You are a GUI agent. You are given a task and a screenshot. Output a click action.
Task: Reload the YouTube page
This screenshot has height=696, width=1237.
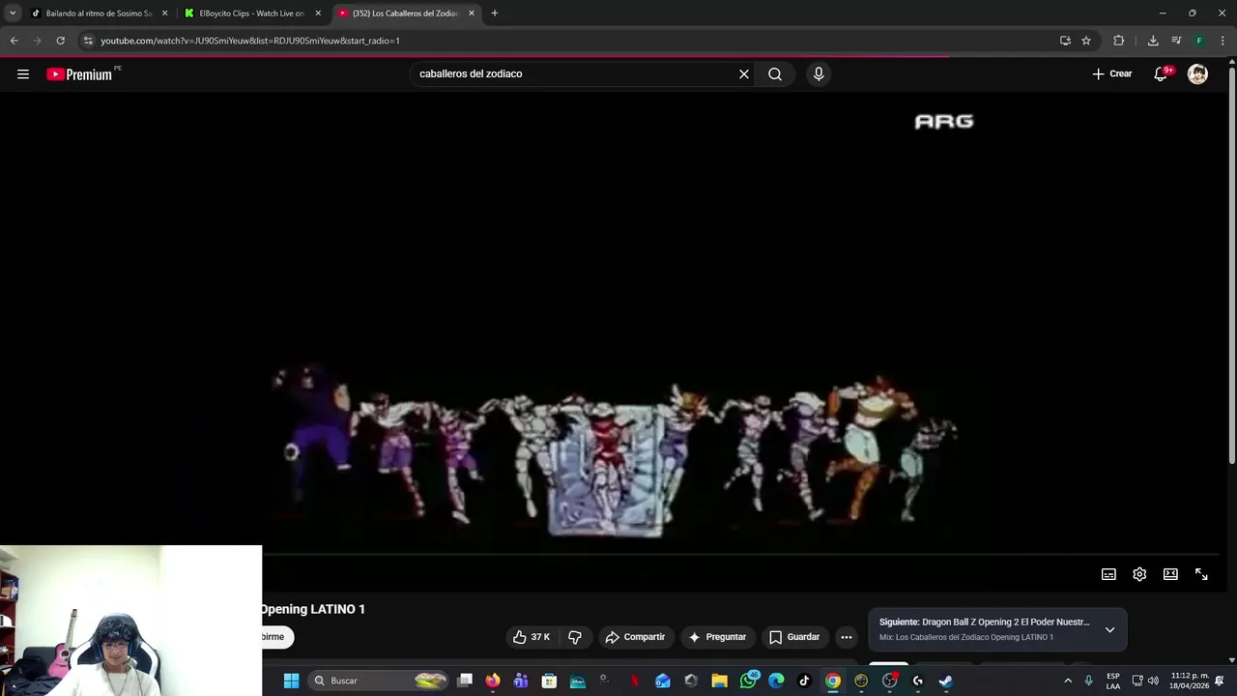(60, 41)
